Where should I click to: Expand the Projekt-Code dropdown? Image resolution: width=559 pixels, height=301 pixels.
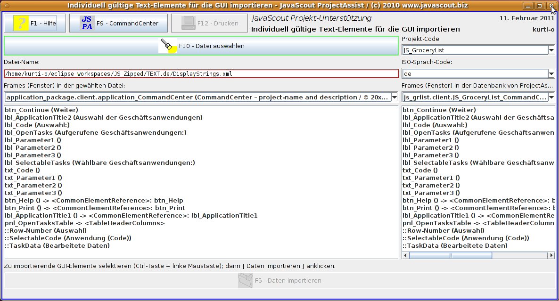pos(551,50)
